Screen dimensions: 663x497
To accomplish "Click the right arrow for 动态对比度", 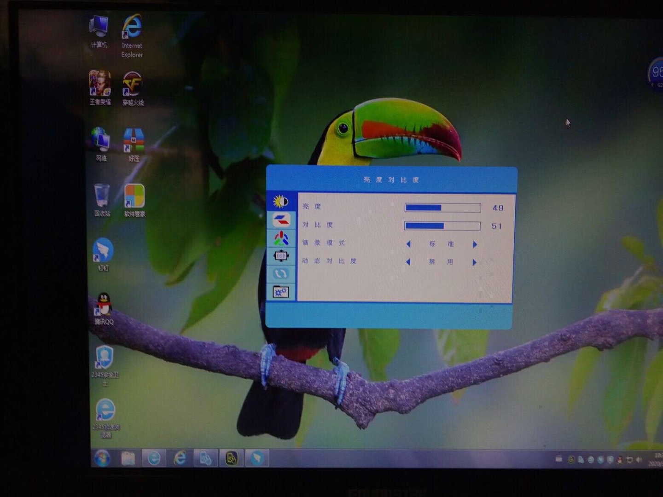I will tap(475, 262).
